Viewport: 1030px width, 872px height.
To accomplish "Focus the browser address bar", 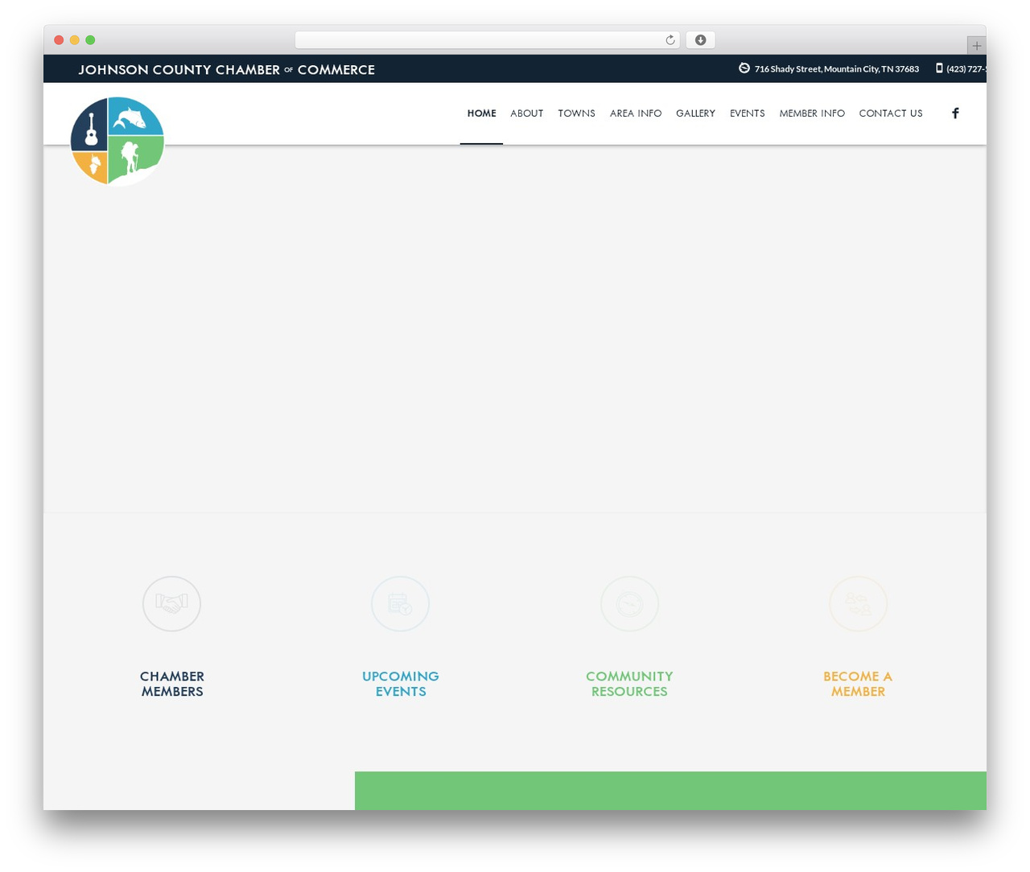I will (487, 40).
